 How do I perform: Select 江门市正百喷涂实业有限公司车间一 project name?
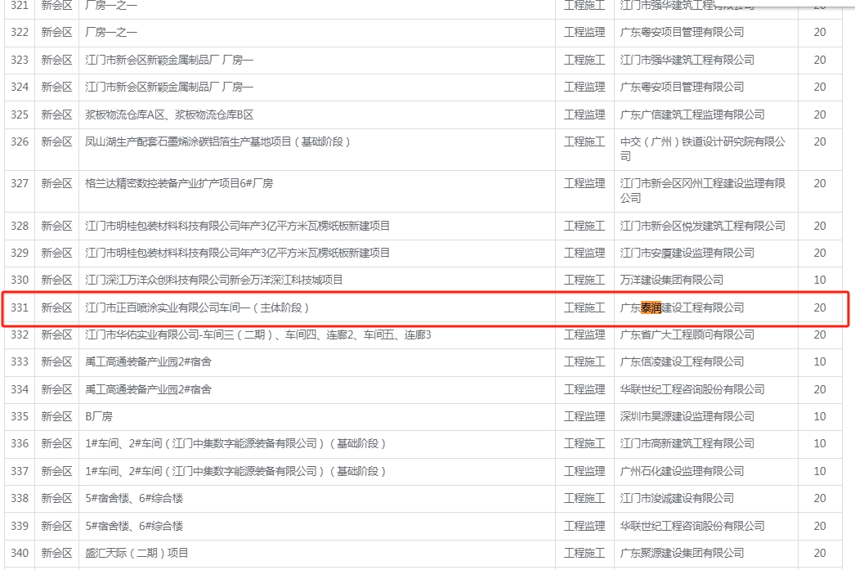pos(197,307)
